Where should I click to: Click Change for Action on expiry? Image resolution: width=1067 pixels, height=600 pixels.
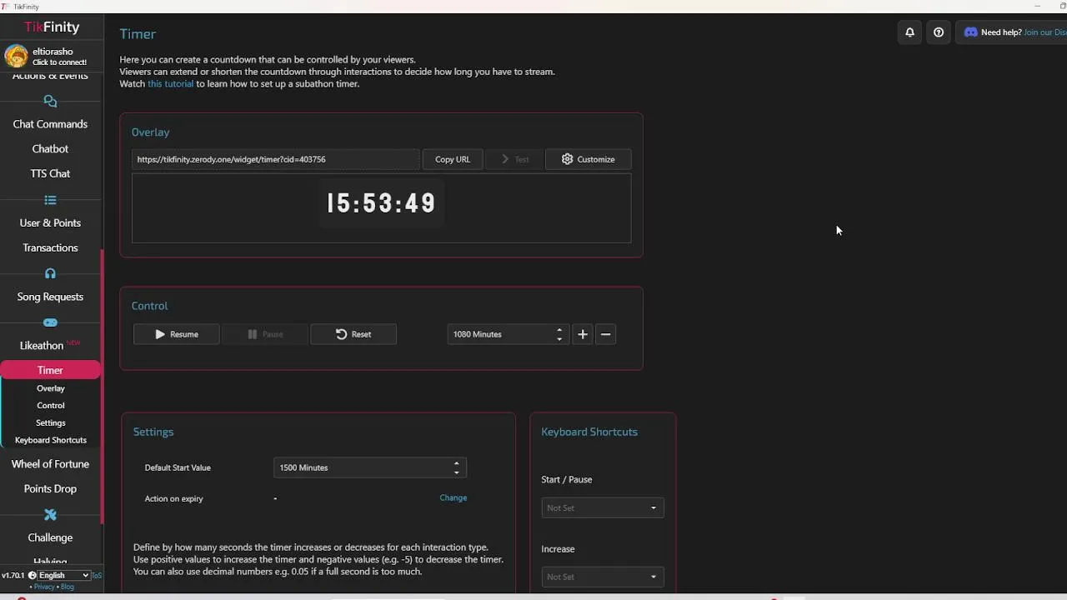point(453,497)
